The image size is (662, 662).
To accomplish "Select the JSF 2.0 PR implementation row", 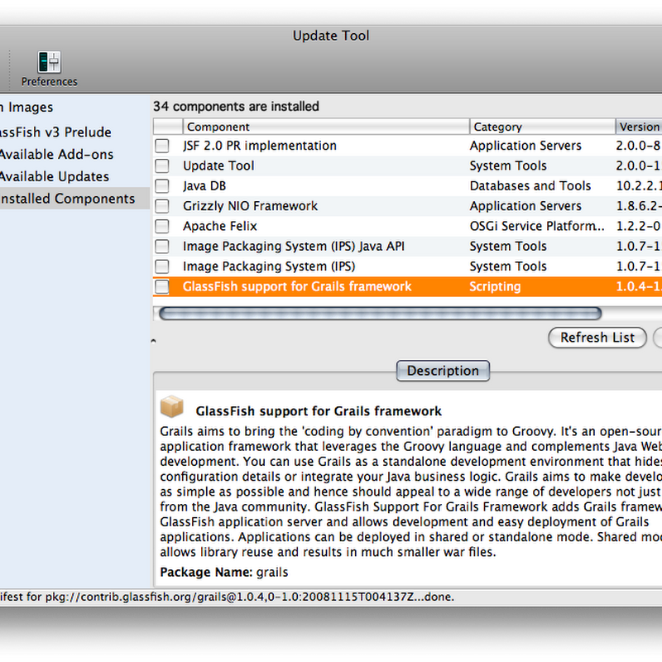I will pyautogui.click(x=407, y=146).
